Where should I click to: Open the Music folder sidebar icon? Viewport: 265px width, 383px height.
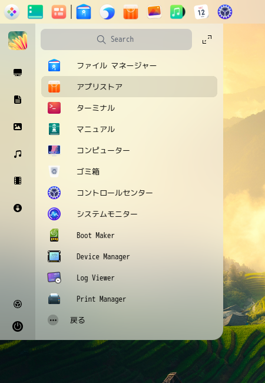coord(18,154)
